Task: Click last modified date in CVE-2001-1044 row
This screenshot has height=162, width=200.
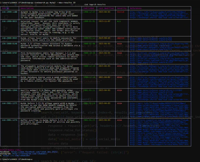Action: [104, 90]
